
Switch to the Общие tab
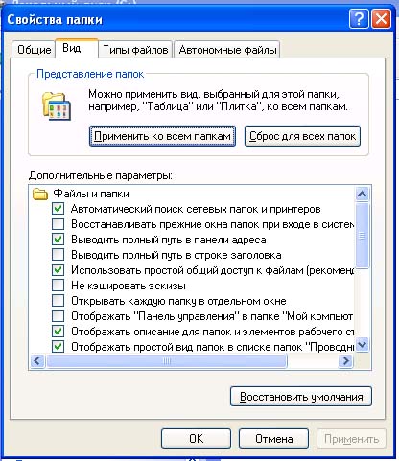(34, 50)
